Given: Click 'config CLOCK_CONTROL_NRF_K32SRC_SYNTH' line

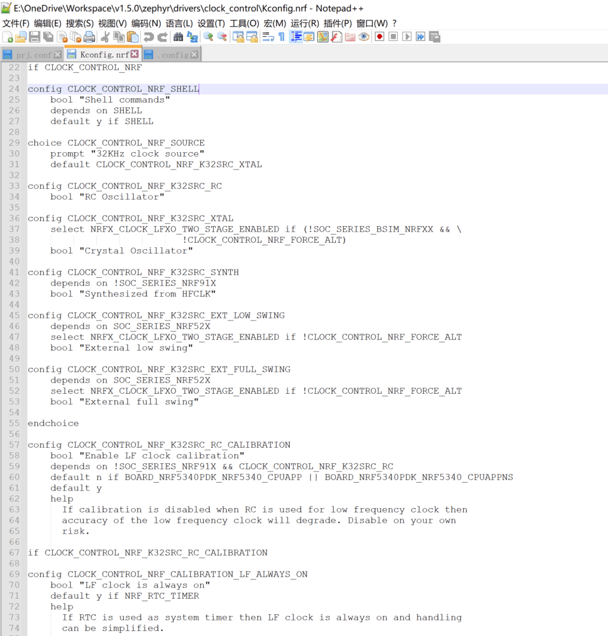Looking at the screenshot, I should (133, 273).
